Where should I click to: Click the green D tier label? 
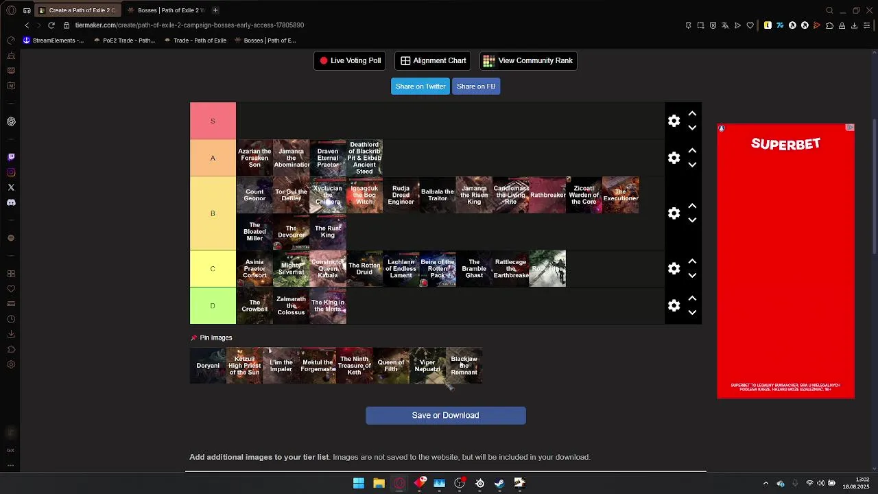[213, 305]
